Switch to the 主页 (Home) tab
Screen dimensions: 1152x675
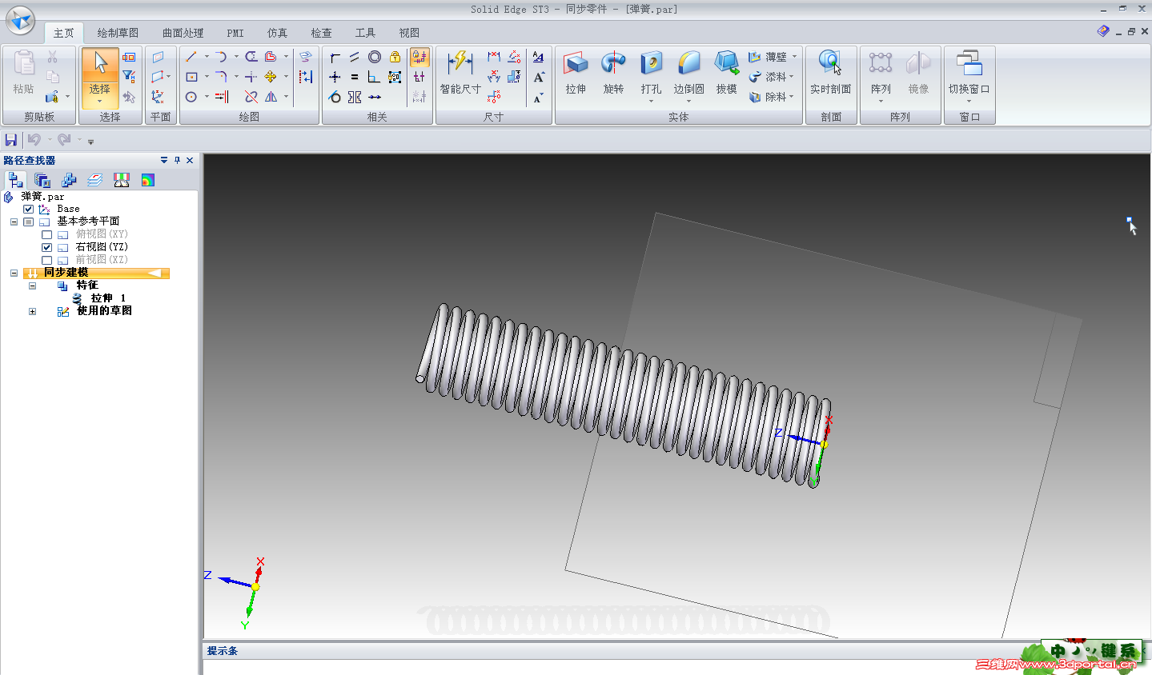click(63, 33)
